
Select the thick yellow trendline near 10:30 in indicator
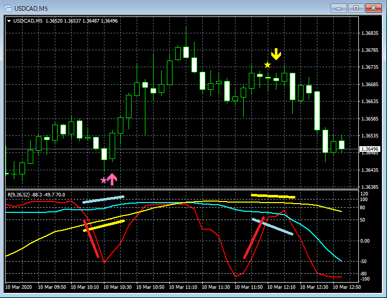pos(104,226)
